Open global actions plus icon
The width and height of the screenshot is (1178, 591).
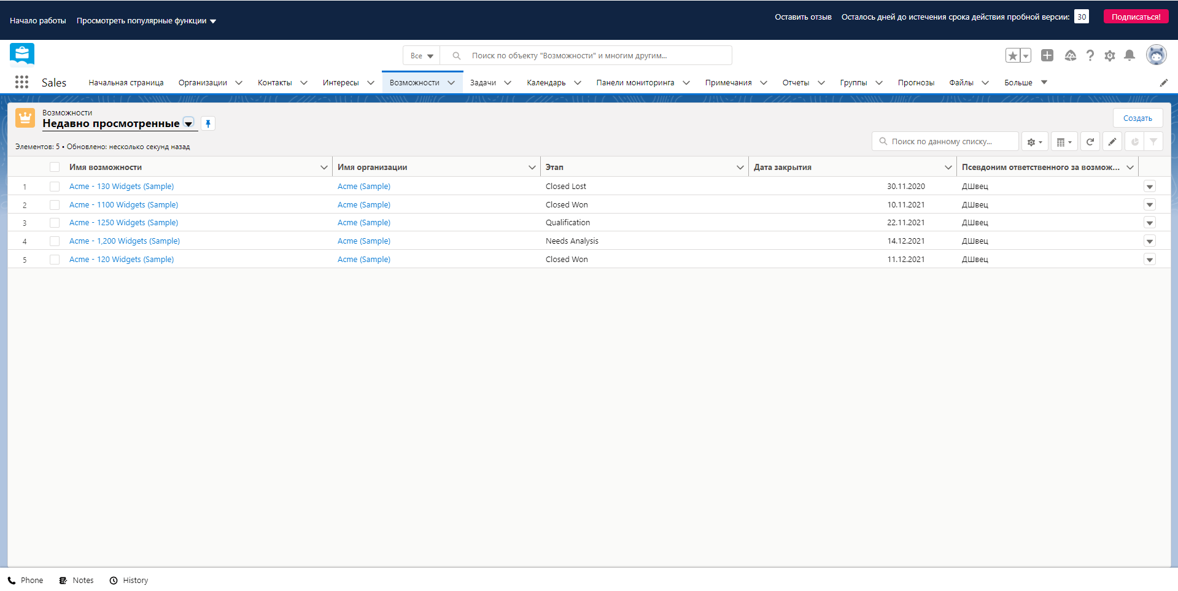coord(1047,56)
